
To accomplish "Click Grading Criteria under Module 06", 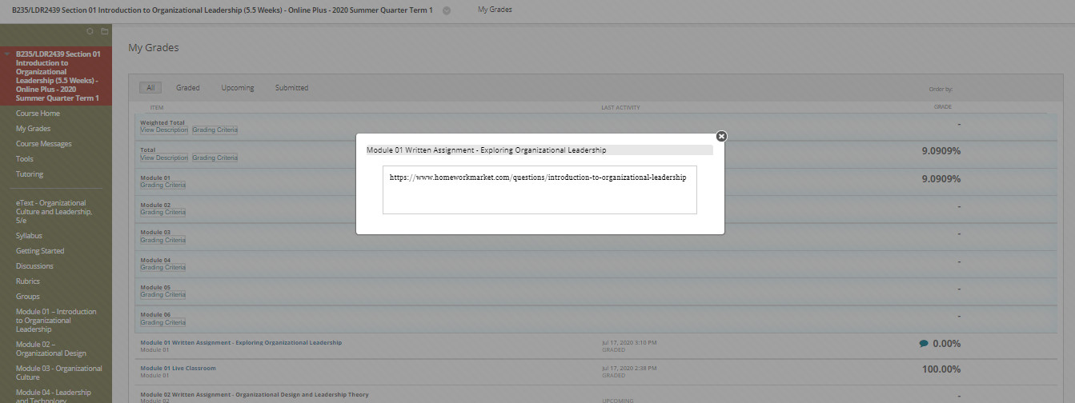I will tap(163, 322).
